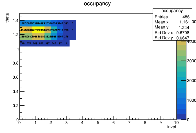Click the green histogram cell with value 28624
This screenshot has height=133, width=196.
pyautogui.click(x=48, y=36)
